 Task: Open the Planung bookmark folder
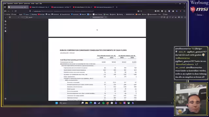(x=120, y=14)
